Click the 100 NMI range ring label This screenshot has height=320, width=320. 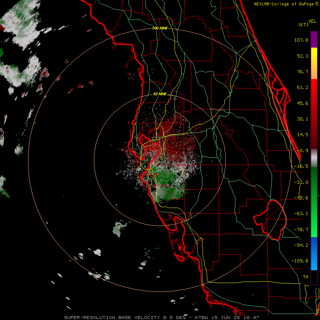click(160, 28)
